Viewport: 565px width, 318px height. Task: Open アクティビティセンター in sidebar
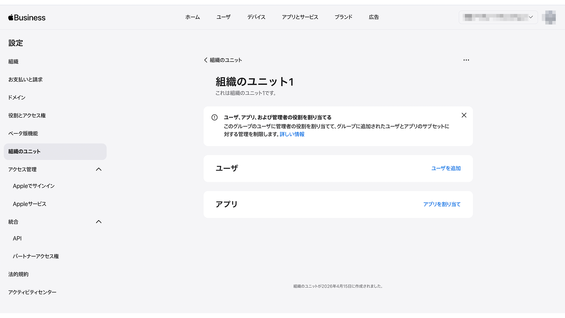(x=32, y=292)
